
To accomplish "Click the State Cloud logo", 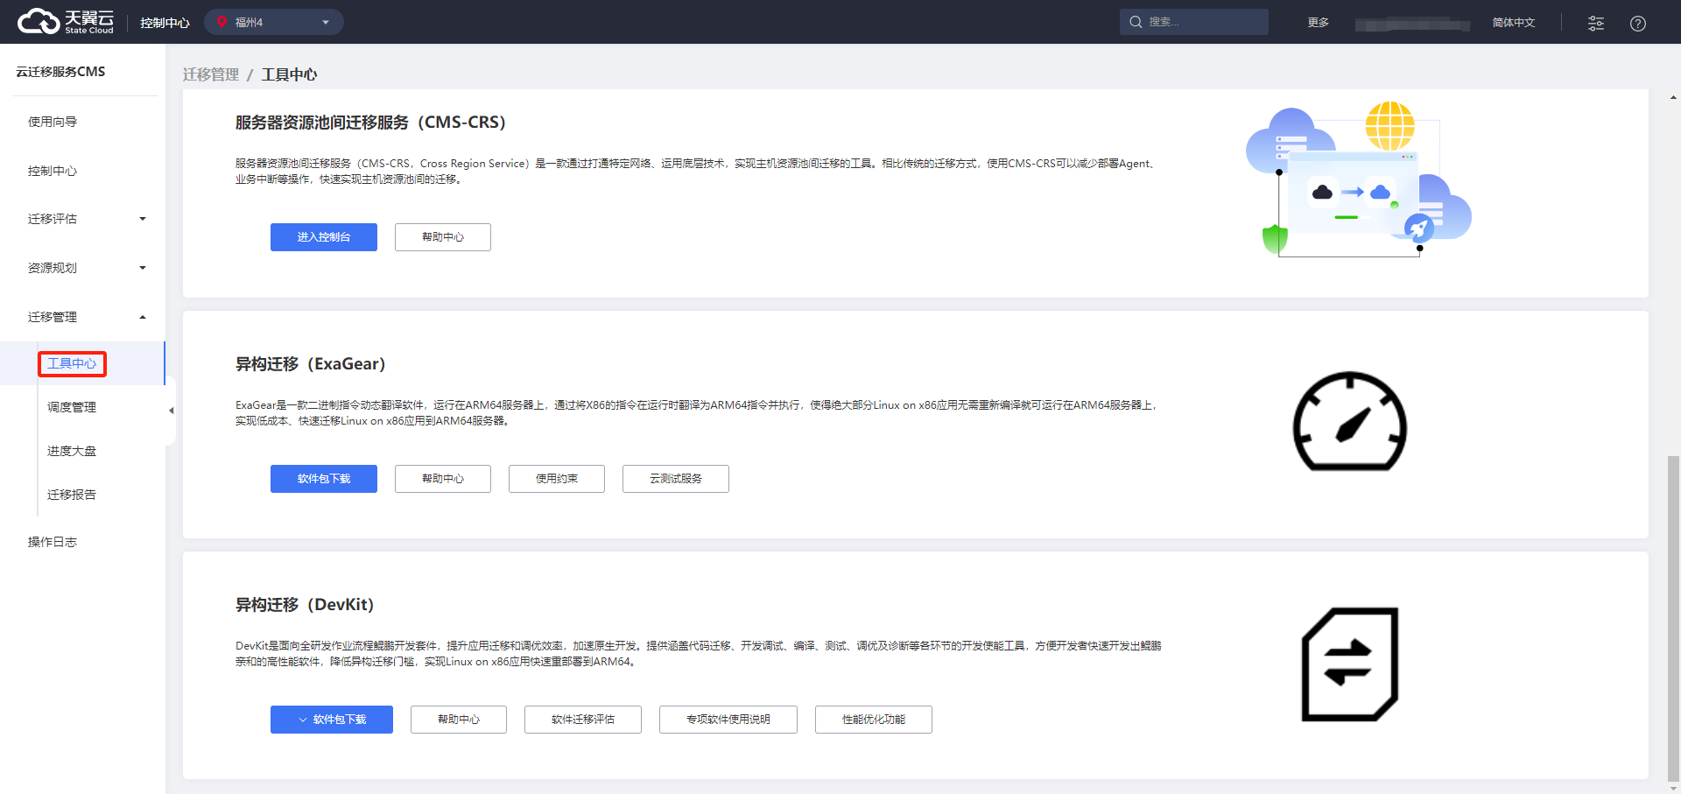I will (x=66, y=22).
